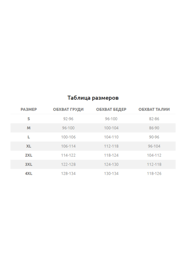The width and height of the screenshot is (185, 272).
Task: Click the S size row label
Action: pyautogui.click(x=29, y=119)
